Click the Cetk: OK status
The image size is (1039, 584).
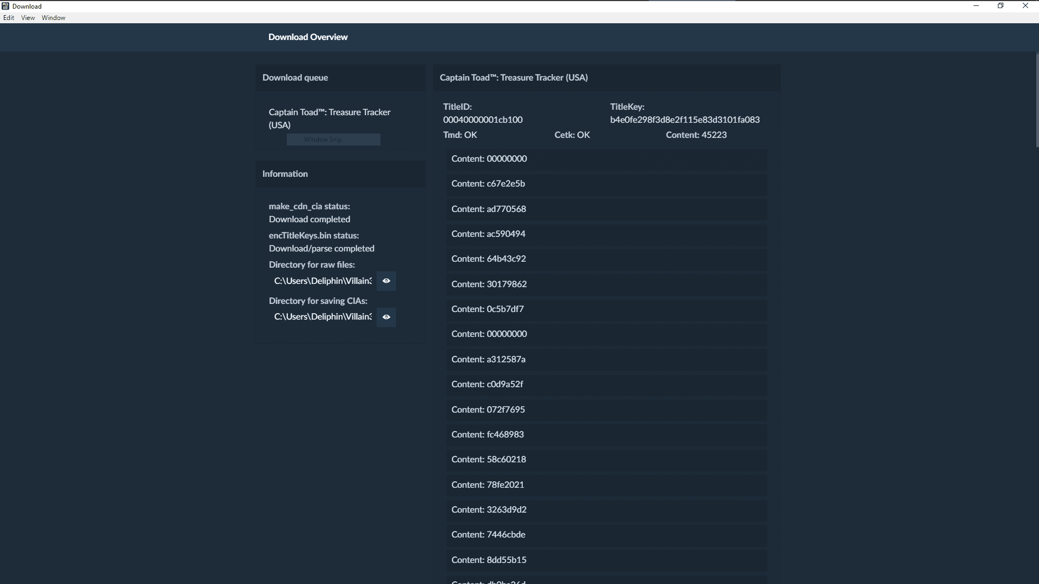(x=572, y=135)
